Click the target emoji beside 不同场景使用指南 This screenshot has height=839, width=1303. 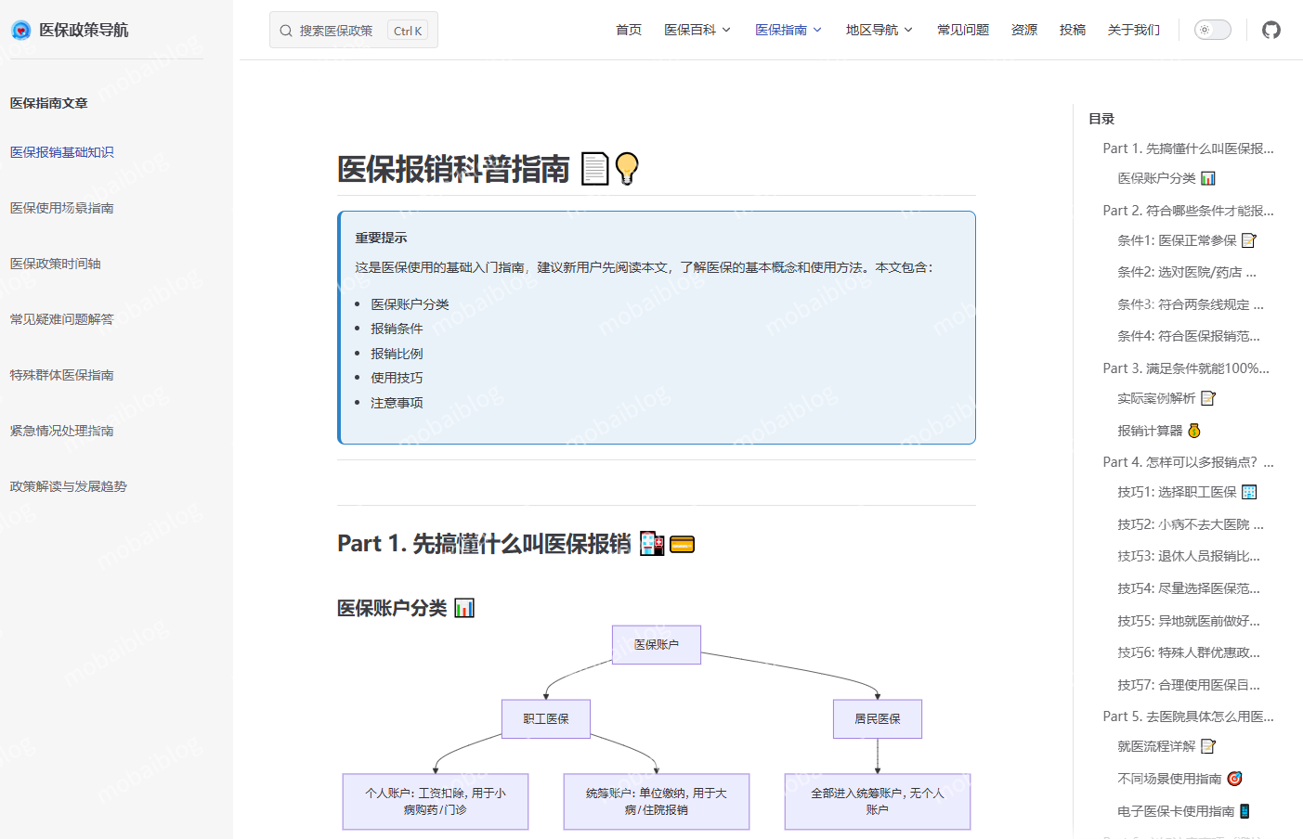[1234, 779]
